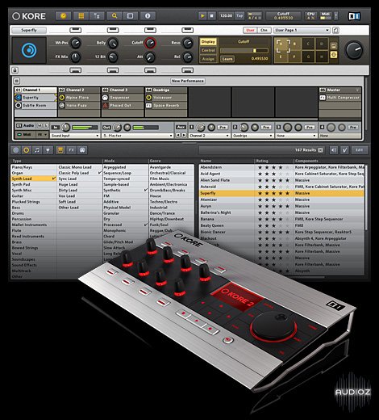Toggle the speaker prehear icon
Image resolution: width=379 pixels, height=420 pixels.
tap(334, 150)
